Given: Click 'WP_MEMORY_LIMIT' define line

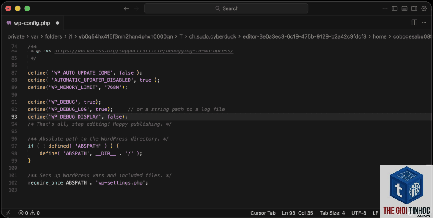Looking at the screenshot, I should point(78,87).
